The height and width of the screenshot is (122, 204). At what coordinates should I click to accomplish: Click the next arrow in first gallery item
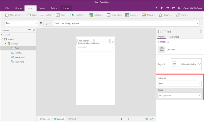113,42
